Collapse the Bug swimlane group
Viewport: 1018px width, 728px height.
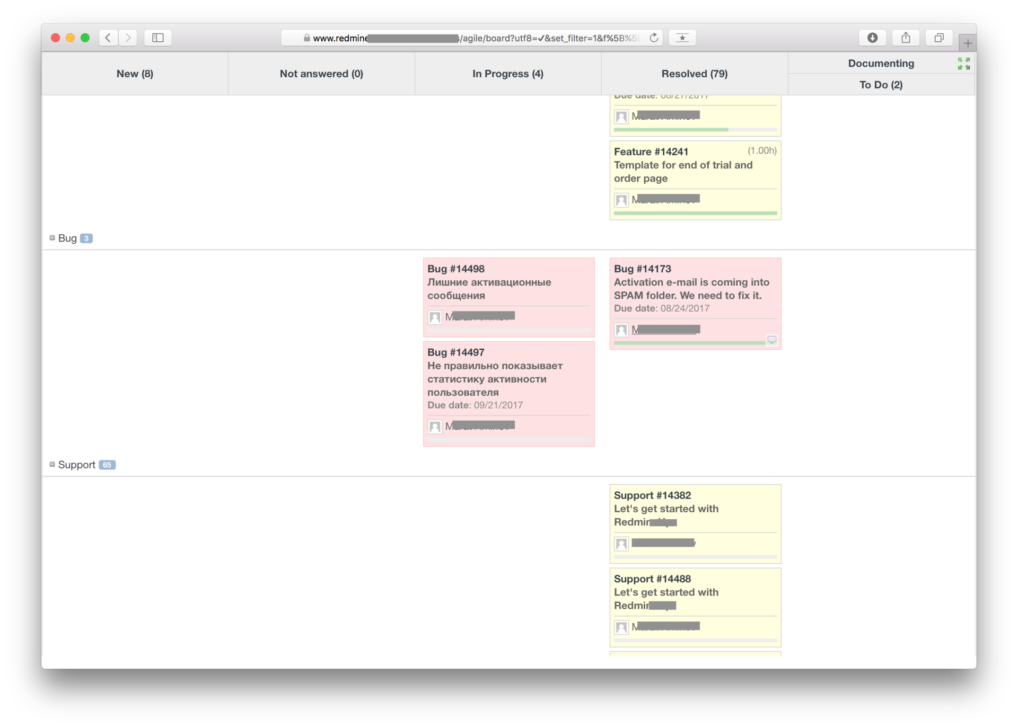pos(52,238)
